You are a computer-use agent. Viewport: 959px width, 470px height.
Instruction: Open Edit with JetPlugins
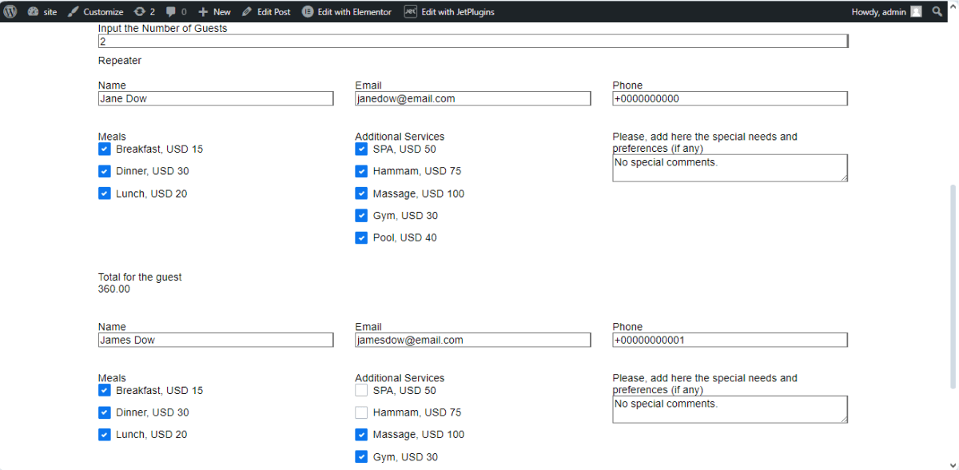pos(449,12)
